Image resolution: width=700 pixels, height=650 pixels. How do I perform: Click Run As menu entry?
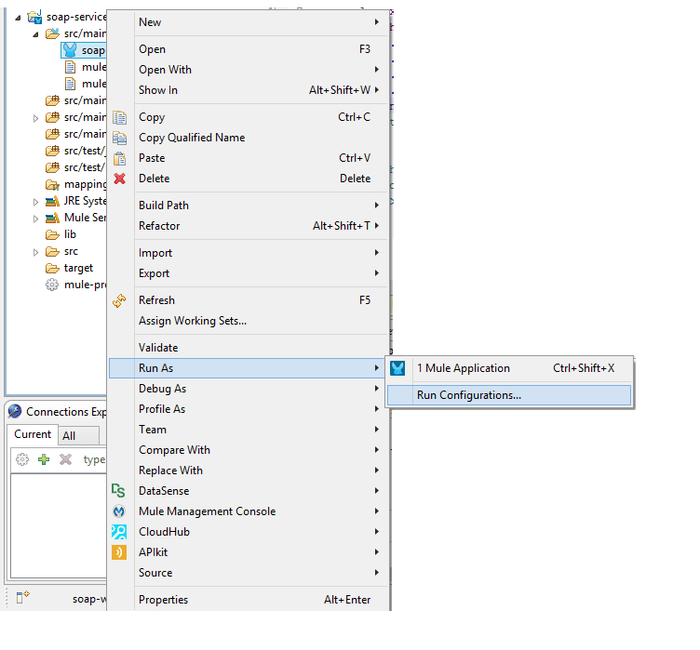[x=247, y=368]
